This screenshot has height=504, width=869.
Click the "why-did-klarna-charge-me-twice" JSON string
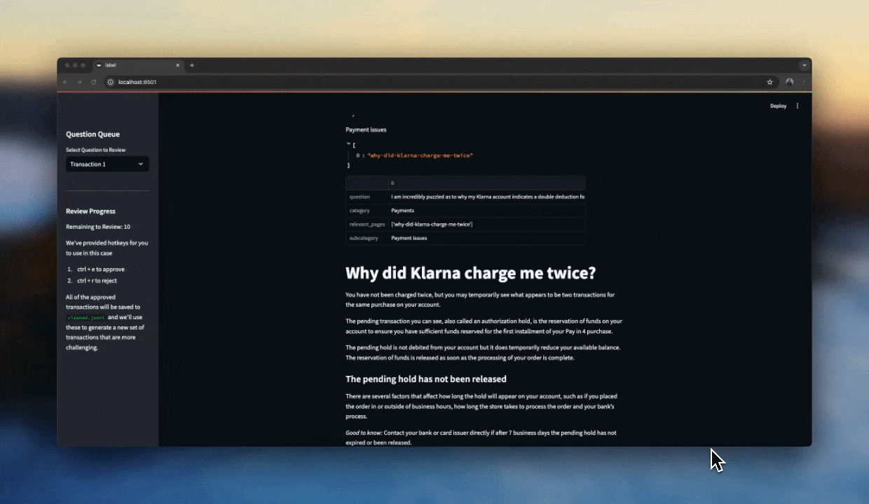click(420, 155)
